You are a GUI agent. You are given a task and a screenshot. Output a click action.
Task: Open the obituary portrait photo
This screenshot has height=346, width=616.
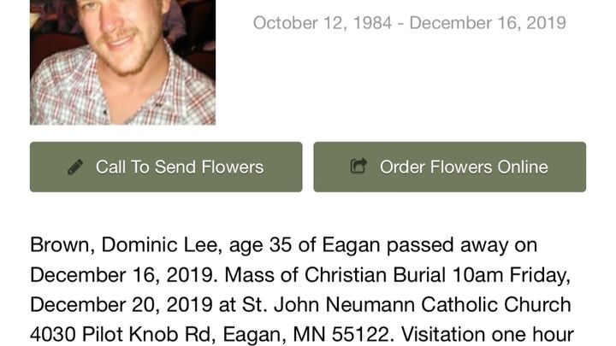(122, 62)
